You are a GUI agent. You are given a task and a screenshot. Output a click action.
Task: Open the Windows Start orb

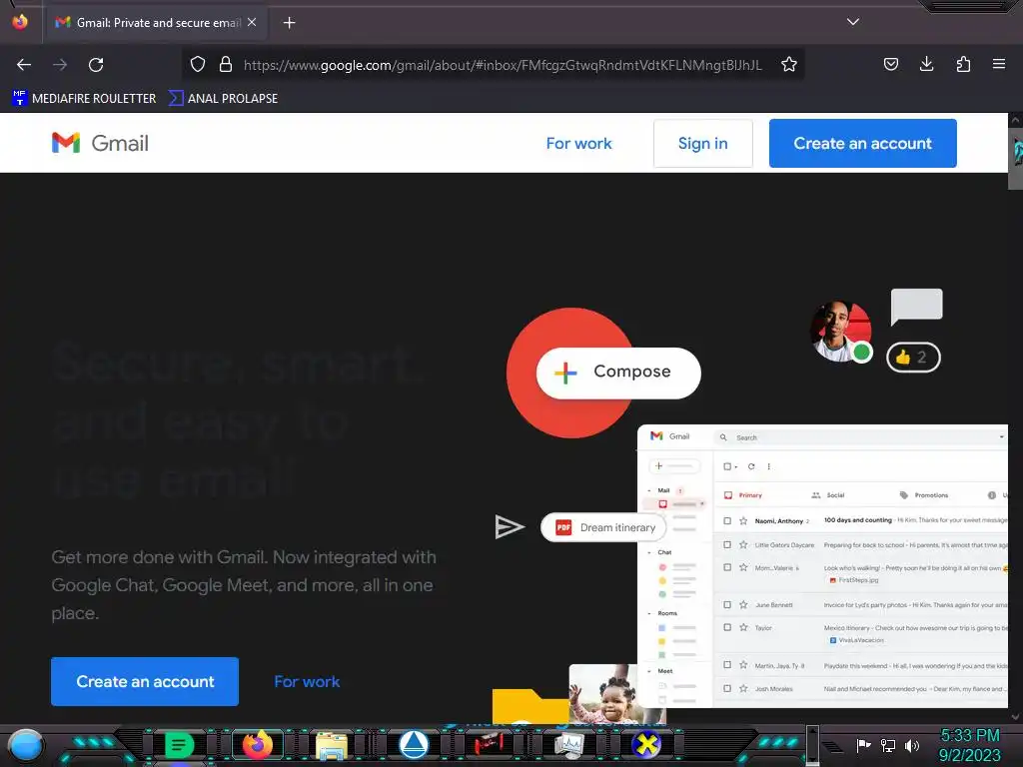pos(25,745)
